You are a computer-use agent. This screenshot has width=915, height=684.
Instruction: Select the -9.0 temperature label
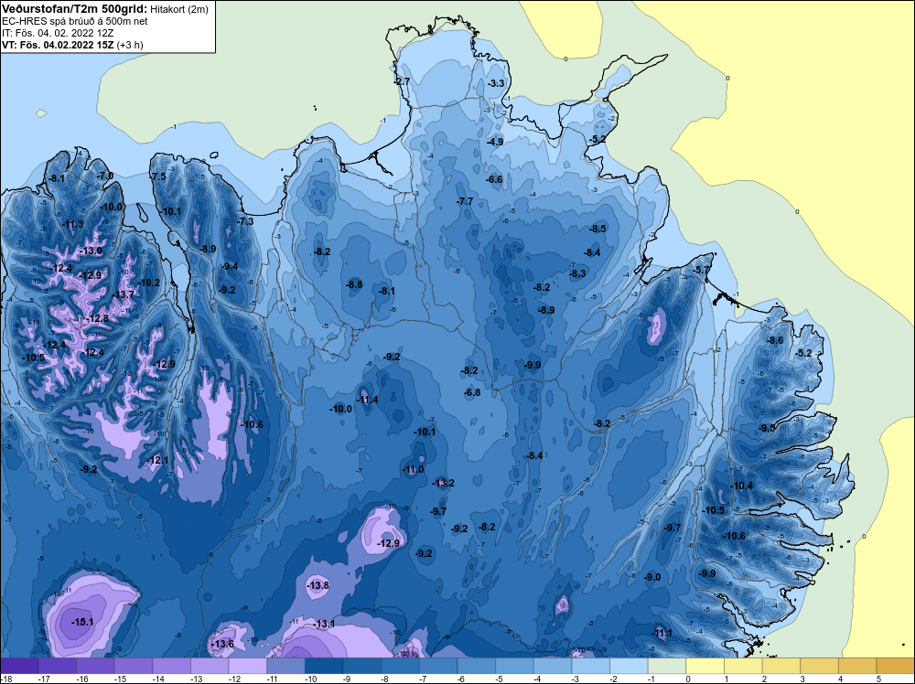[652, 577]
